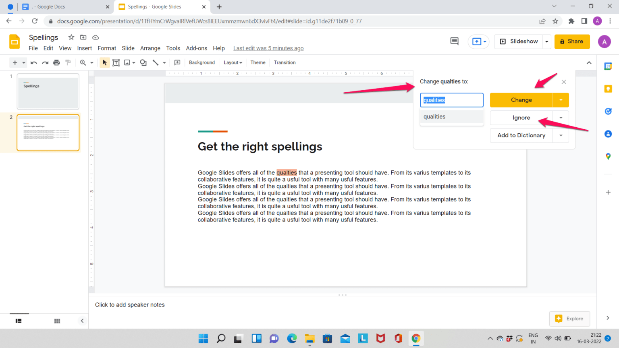Expand the Change button dropdown arrow
Screen dimensions: 619x348
point(561,100)
